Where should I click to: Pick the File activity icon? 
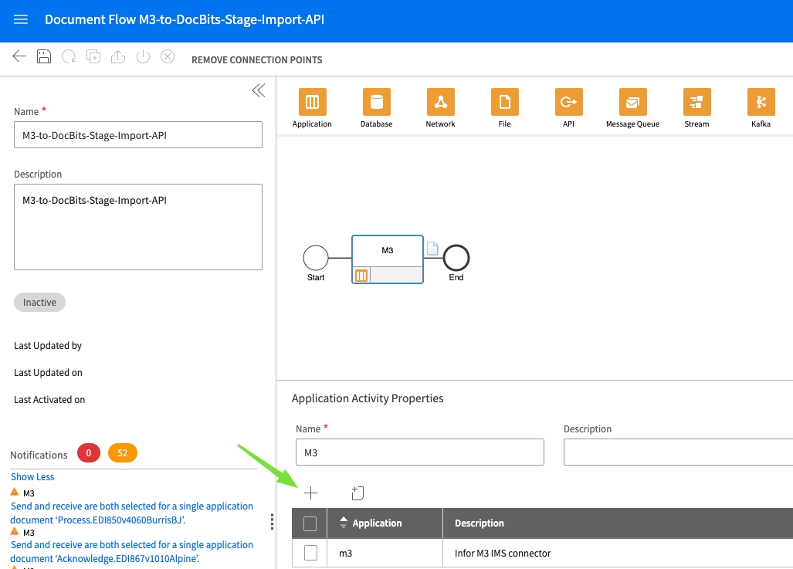(x=504, y=102)
